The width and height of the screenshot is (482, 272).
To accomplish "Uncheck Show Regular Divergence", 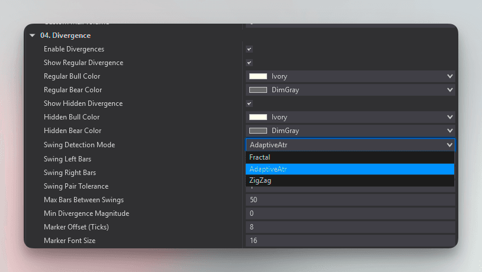I will [x=249, y=63].
